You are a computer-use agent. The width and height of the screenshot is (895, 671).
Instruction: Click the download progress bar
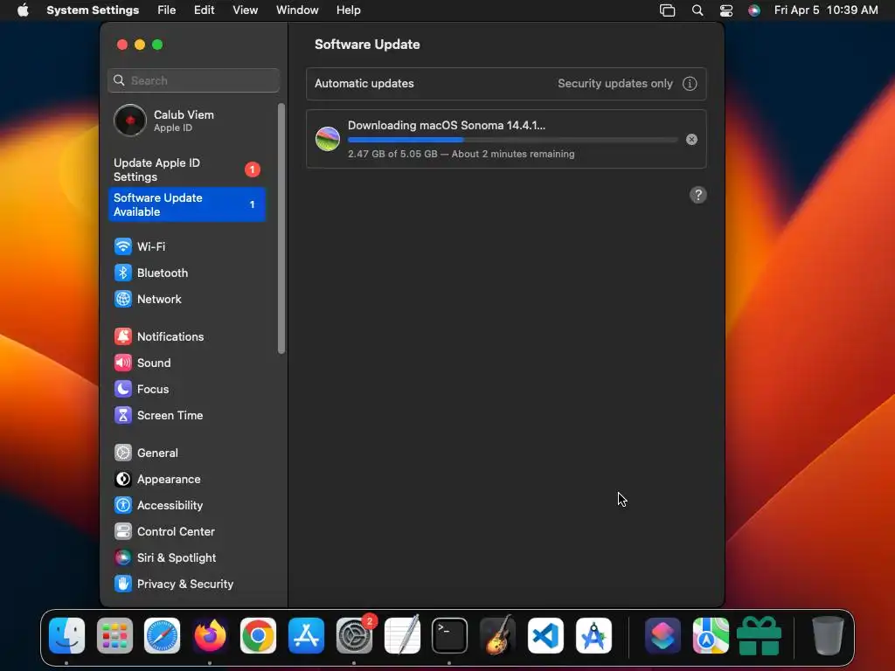click(x=512, y=140)
